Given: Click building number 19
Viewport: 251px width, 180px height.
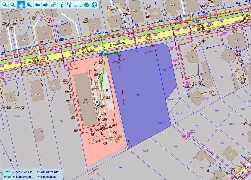Looking at the screenshot, I should [x=192, y=57].
